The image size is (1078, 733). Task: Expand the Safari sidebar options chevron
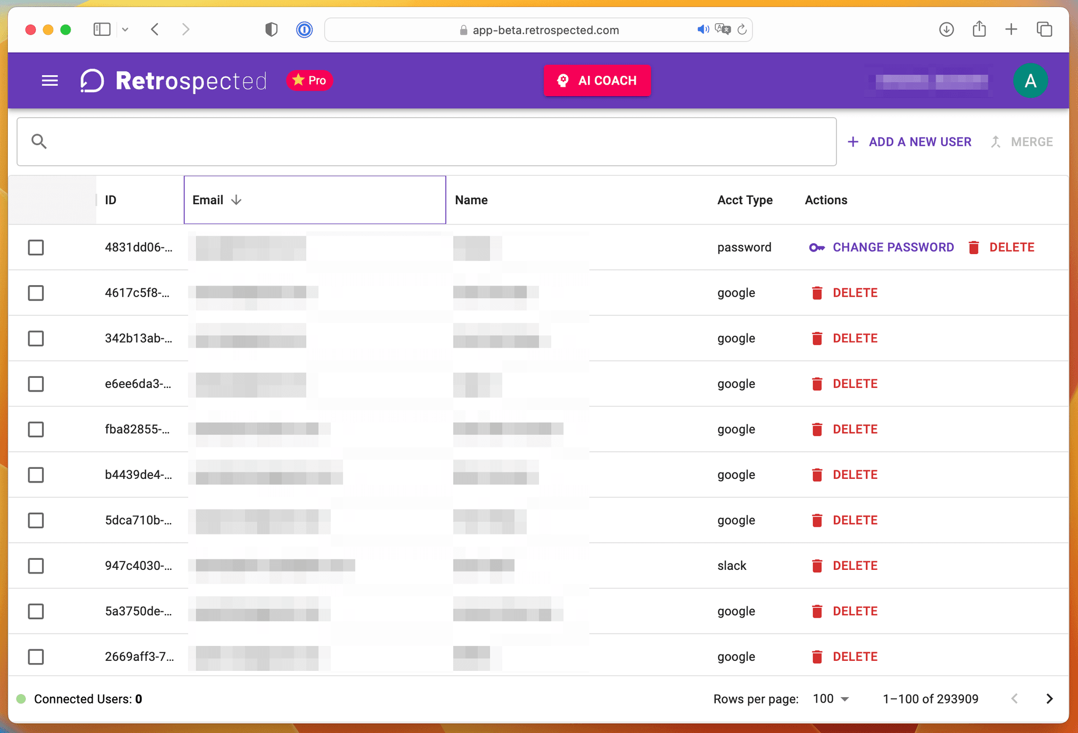pyautogui.click(x=125, y=29)
